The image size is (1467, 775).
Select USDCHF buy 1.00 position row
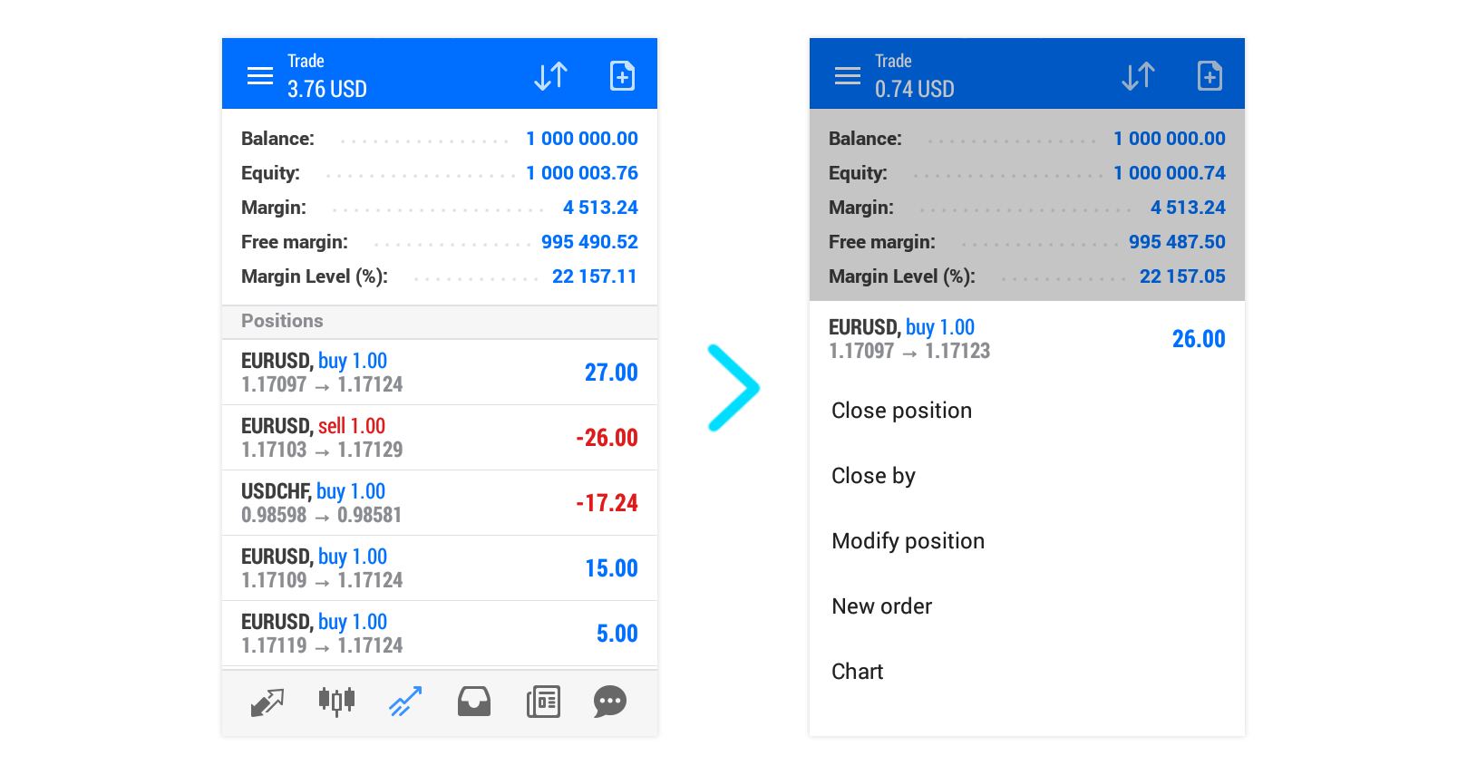(x=439, y=503)
